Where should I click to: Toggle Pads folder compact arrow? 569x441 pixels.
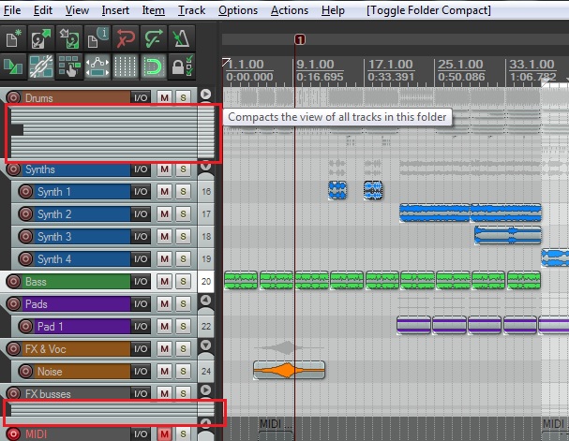click(x=205, y=300)
